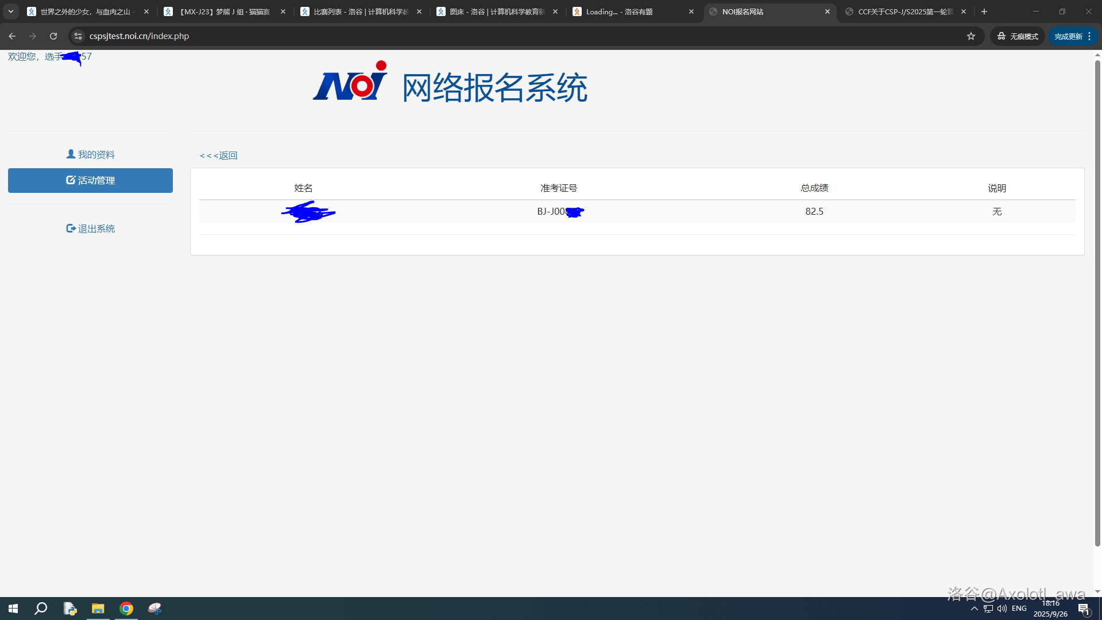Open the 我的资料 section in the sidebar
The height and width of the screenshot is (620, 1102).
coord(90,154)
